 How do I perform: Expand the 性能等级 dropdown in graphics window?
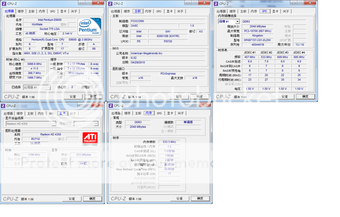coord(86,124)
